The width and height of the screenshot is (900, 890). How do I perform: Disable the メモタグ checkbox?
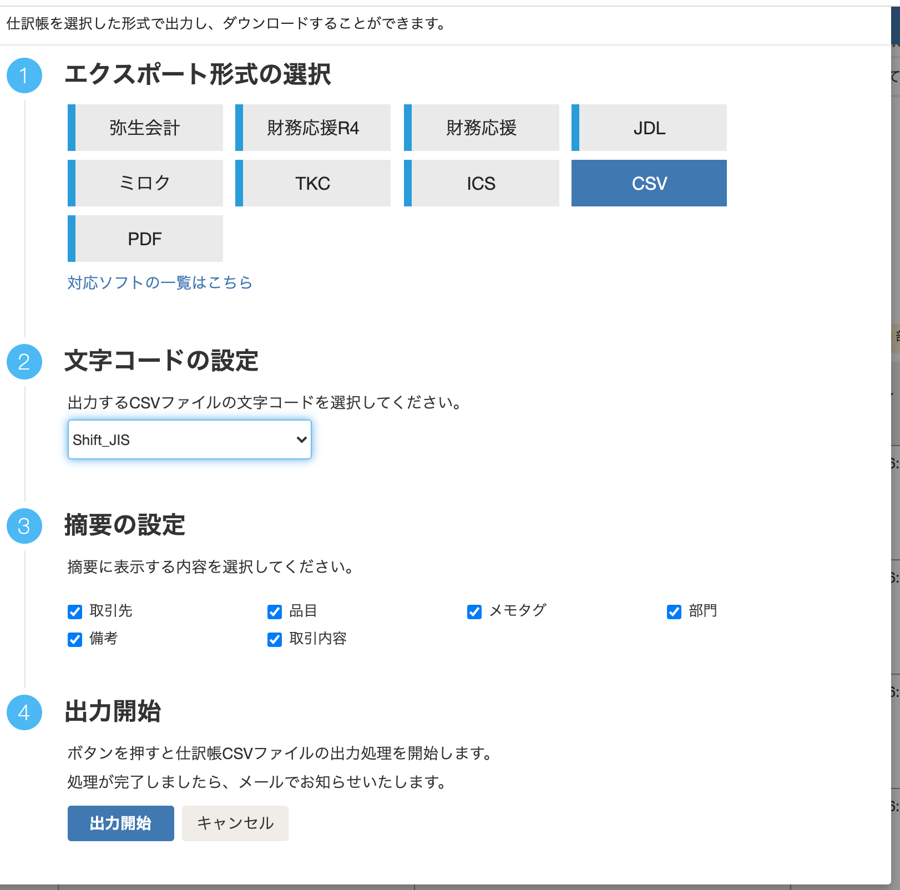[474, 611]
